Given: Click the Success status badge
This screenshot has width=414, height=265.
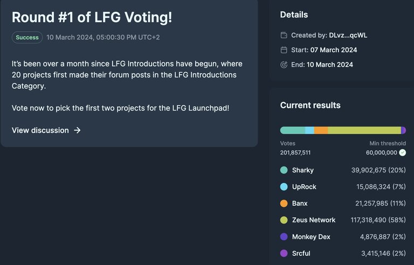Looking at the screenshot, I should click(27, 37).
